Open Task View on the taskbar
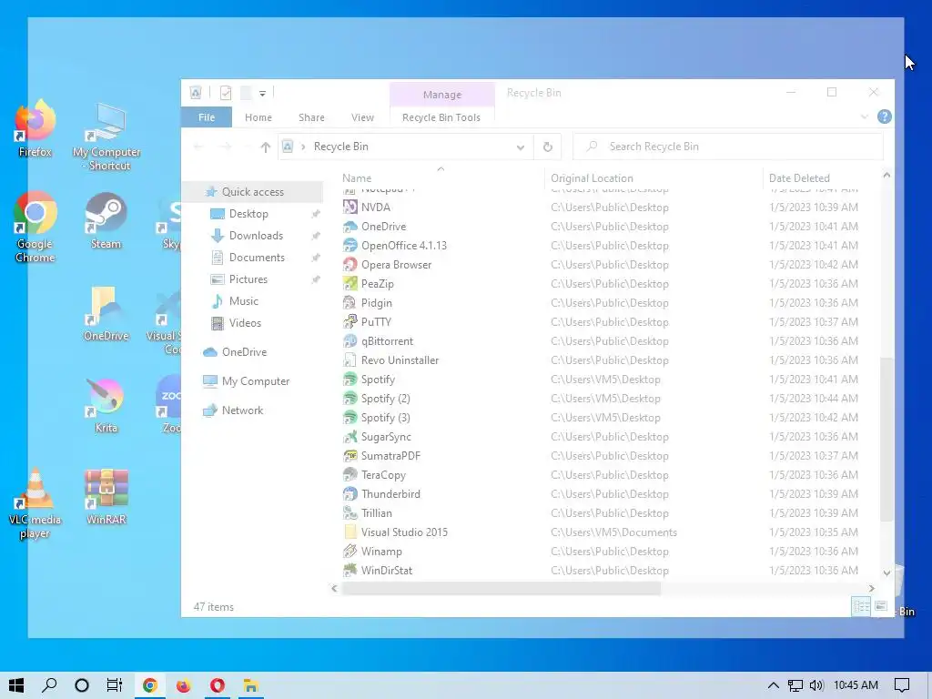This screenshot has width=932, height=699. [x=114, y=685]
